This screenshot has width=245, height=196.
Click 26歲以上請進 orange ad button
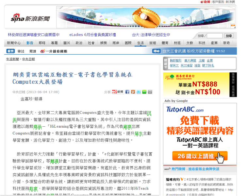[200, 156]
